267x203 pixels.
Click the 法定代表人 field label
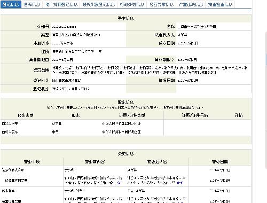[164, 35]
